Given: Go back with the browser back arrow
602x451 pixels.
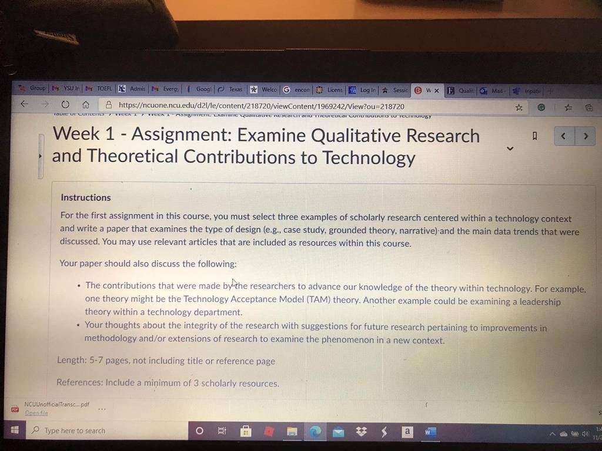Looking at the screenshot, I should coord(24,104).
